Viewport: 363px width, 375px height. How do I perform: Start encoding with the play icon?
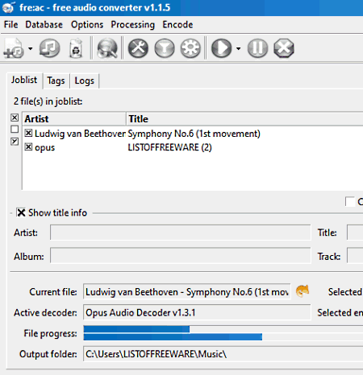click(x=221, y=48)
